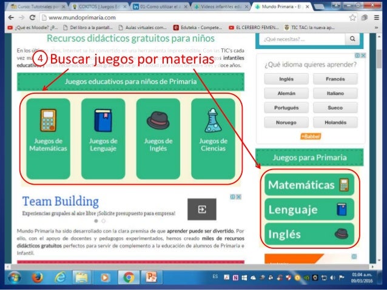Close the COKITOS tab with its X
The height and width of the screenshot is (290, 387).
point(125,7)
